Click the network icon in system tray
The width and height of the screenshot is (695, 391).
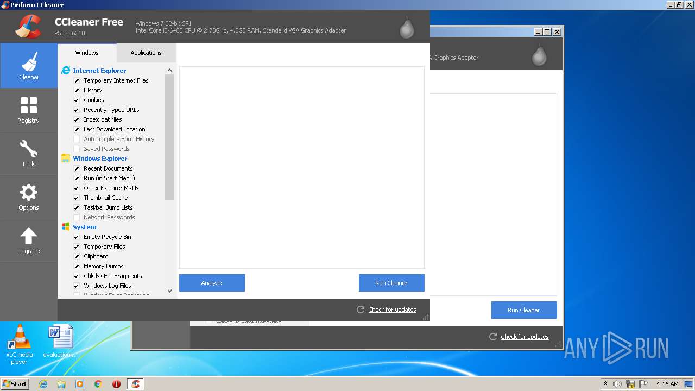coord(630,384)
